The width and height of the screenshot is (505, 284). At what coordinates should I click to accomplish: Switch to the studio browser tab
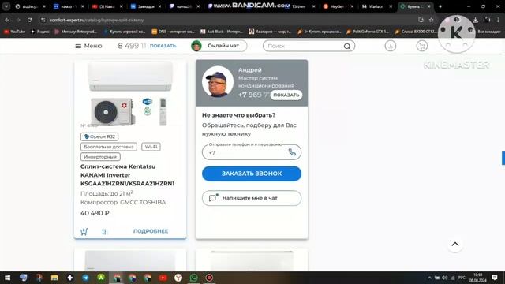(31, 6)
